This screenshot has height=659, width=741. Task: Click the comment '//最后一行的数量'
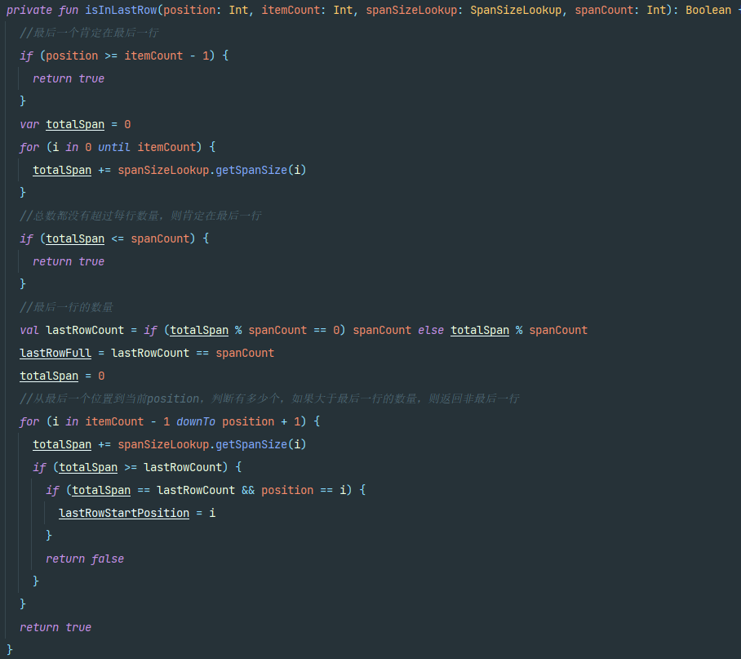point(67,307)
